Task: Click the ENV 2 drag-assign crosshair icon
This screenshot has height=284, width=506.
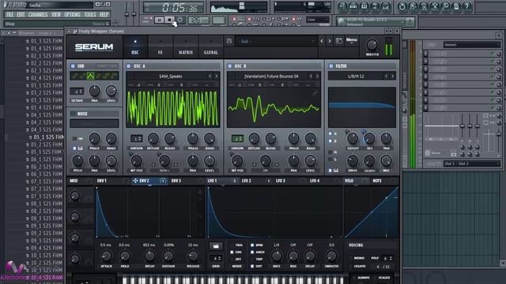Action: point(135,181)
